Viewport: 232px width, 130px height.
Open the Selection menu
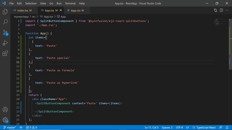pos(31,3)
